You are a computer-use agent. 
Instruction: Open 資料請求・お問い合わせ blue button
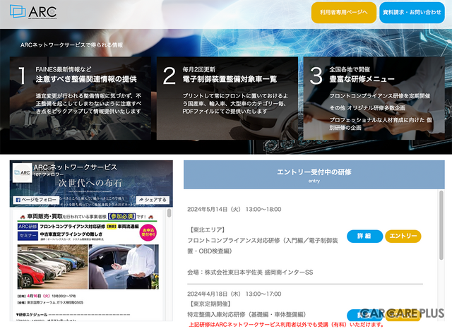[412, 13]
